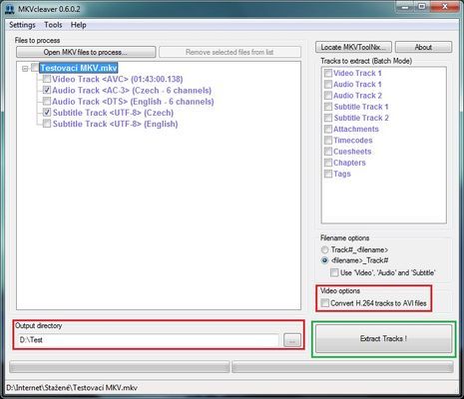
Task: Click Open MKV files to process button
Action: point(86,52)
